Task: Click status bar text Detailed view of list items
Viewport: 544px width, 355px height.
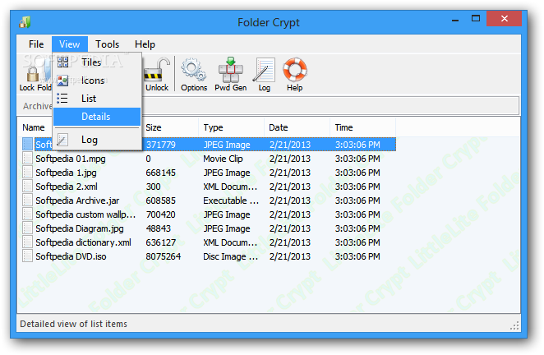Action: coord(74,324)
